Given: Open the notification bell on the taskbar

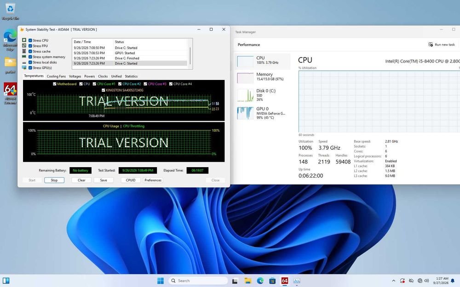Looking at the screenshot, I should click(x=453, y=281).
